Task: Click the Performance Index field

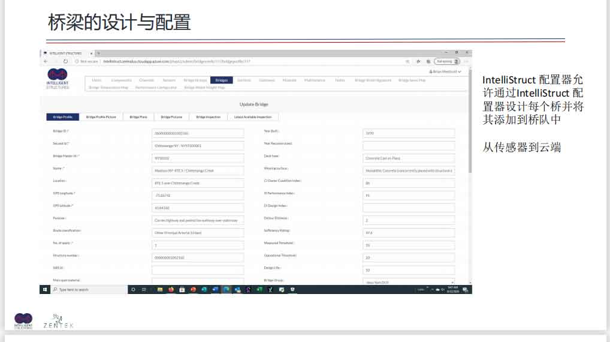Action: (x=409, y=196)
